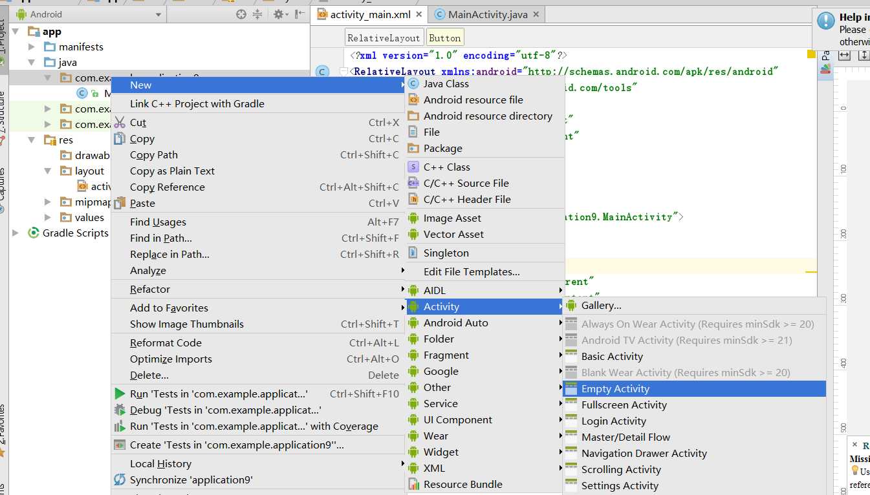Click the Image Asset android icon
This screenshot has height=495, width=870.
pyautogui.click(x=413, y=218)
